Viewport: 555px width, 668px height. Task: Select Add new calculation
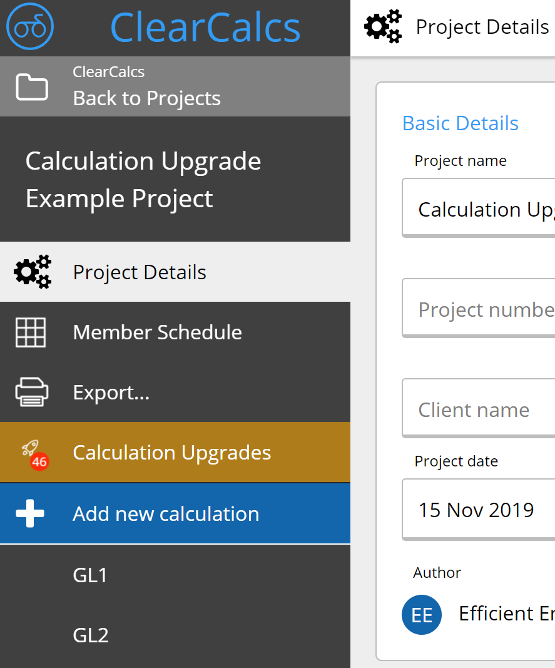[175, 513]
